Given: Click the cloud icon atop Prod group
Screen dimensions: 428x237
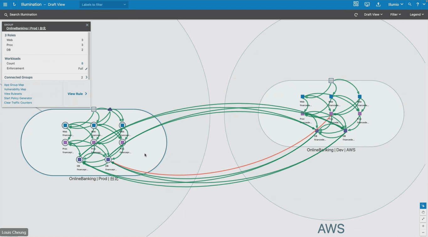Looking at the screenshot, I should click(110, 109).
